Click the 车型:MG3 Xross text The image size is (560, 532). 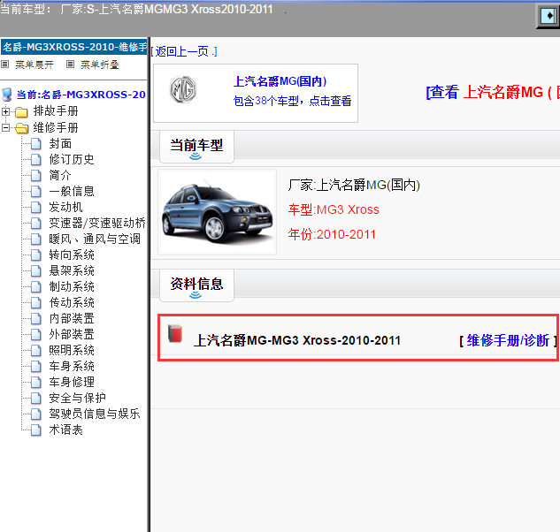point(334,209)
